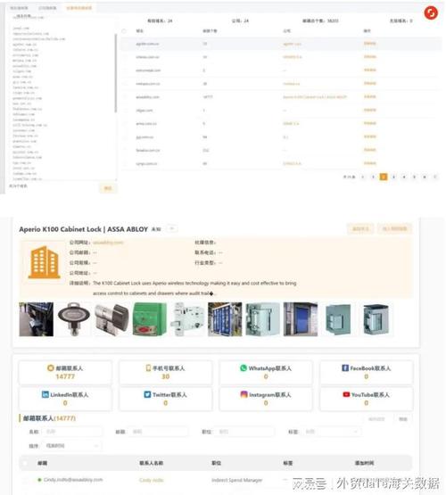Click the Instagram contacts icon
Screen dimensions: 446x495
point(244,394)
